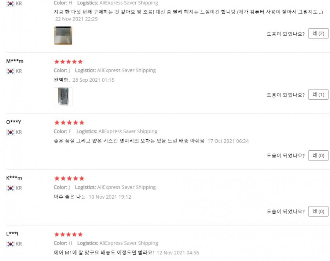Click the five-star rating on O***Y's review
The image size is (330, 261).
pyautogui.click(x=69, y=122)
